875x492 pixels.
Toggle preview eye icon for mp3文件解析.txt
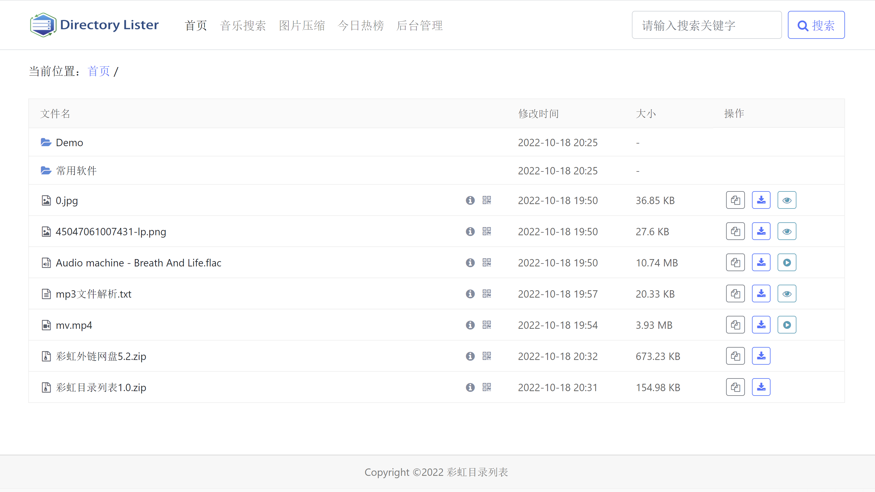pyautogui.click(x=787, y=294)
